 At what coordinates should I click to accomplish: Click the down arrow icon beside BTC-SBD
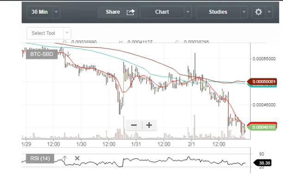click(x=69, y=54)
